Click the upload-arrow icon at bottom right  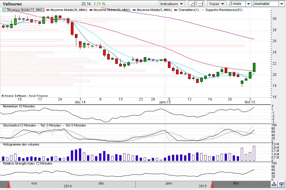click(274, 184)
